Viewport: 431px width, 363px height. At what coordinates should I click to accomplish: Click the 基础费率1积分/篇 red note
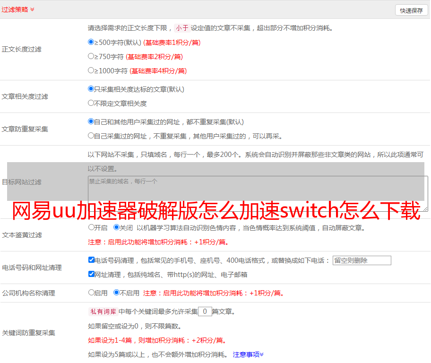coord(172,43)
